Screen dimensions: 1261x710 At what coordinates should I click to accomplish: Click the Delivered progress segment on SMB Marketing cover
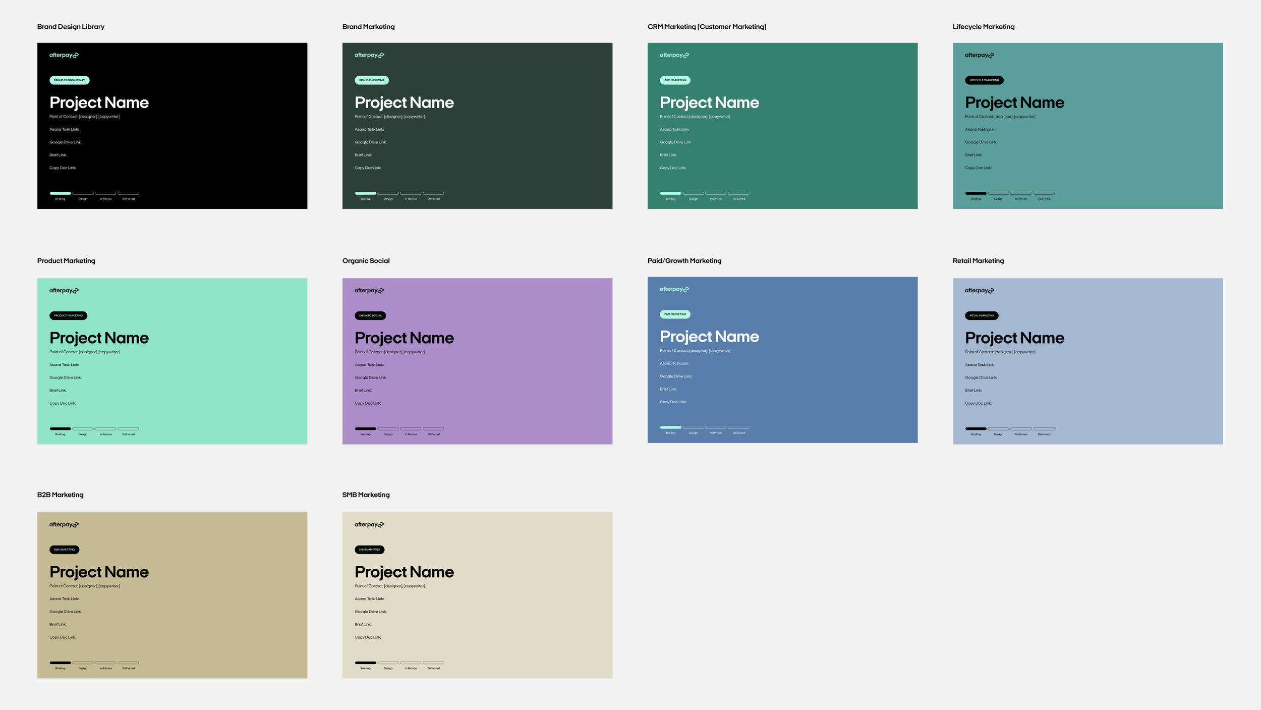coord(433,663)
